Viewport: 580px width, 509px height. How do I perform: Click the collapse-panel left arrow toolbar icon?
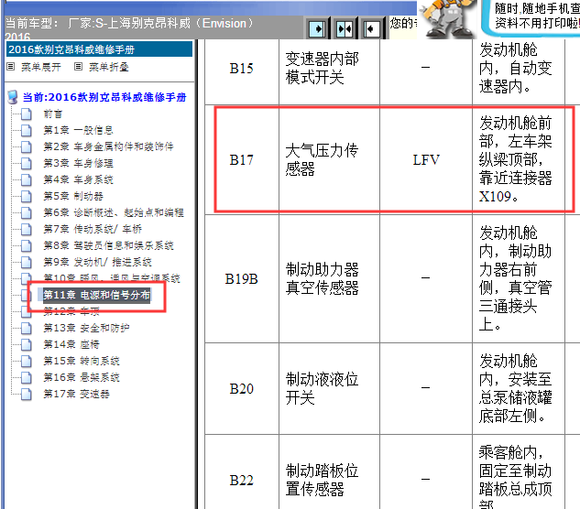pos(370,28)
